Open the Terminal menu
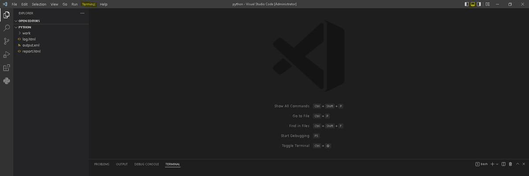 [89, 4]
